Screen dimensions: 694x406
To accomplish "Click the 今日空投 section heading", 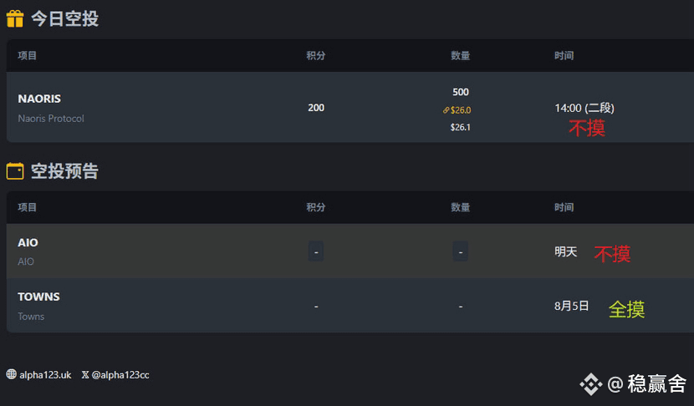I will 64,18.
